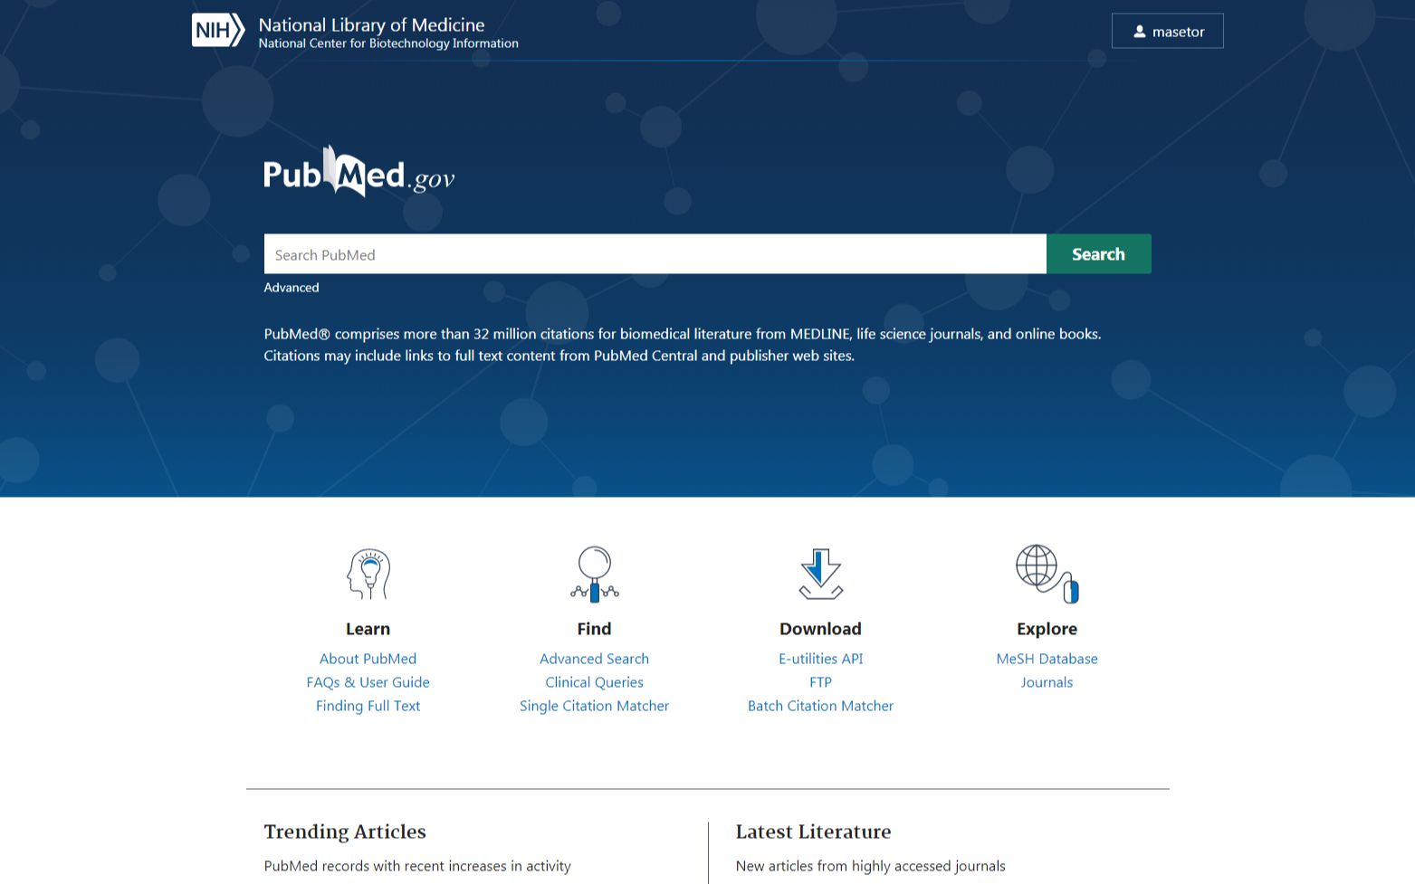Screen dimensions: 1415x884
Task: Open the About PubMed link
Action: point(368,659)
